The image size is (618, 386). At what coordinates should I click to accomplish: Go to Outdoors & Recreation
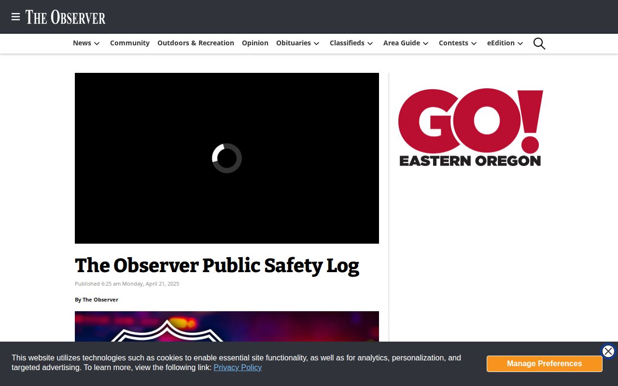pos(196,43)
